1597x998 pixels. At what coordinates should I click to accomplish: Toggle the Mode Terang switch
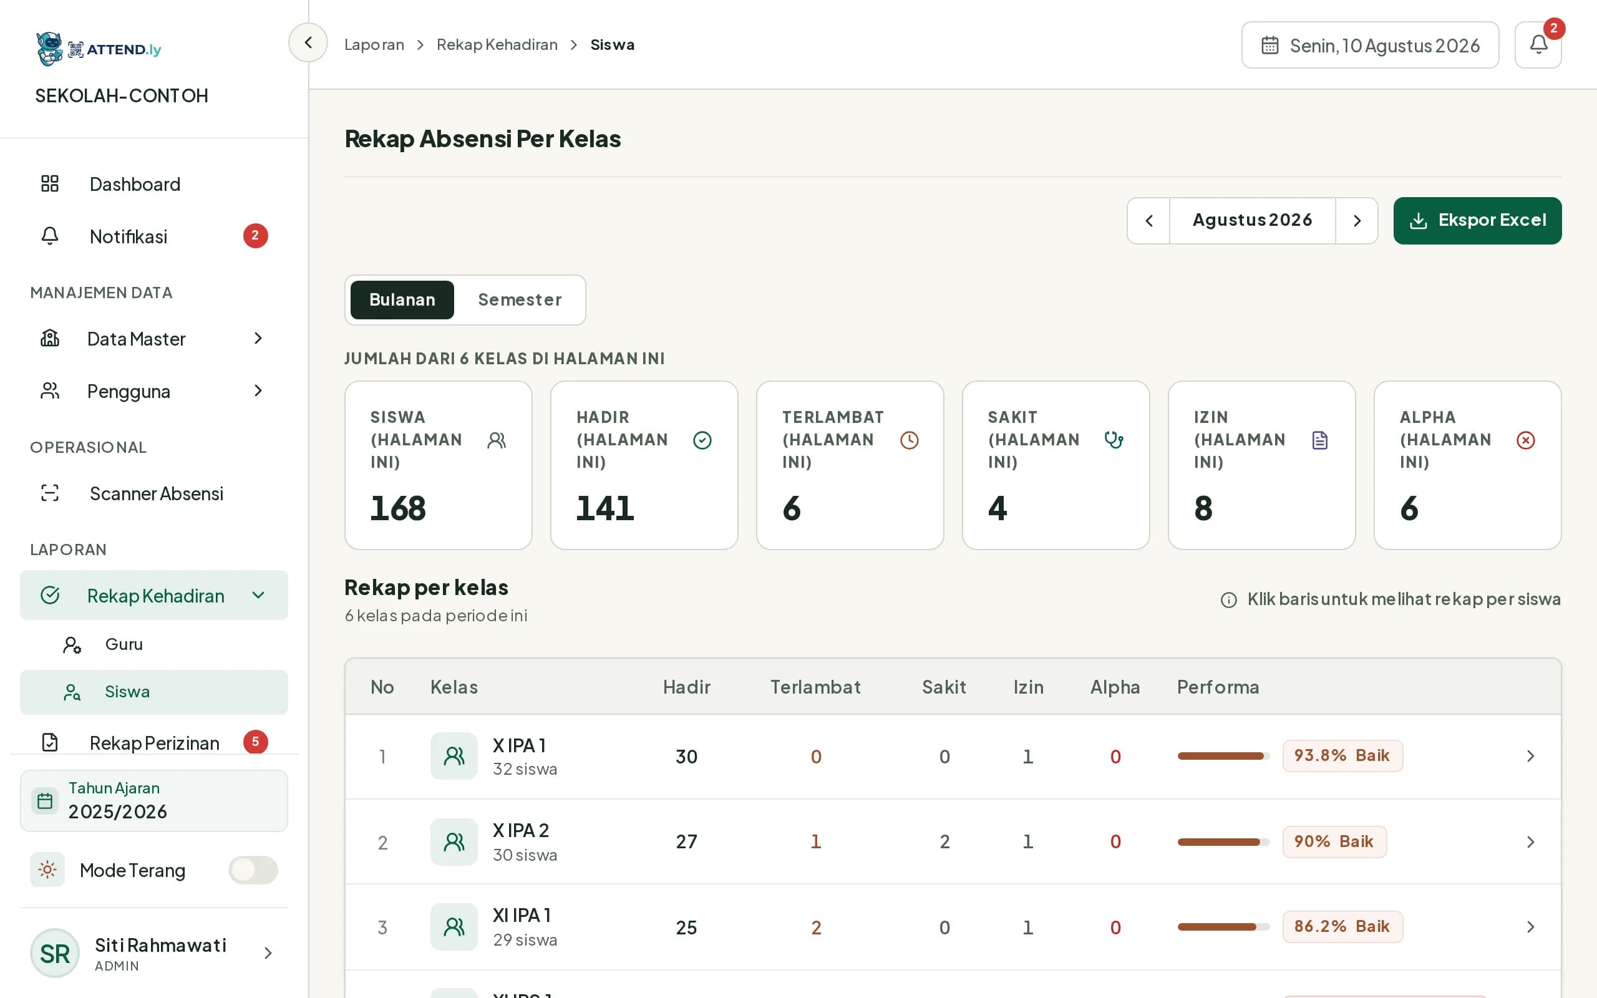(x=253, y=870)
